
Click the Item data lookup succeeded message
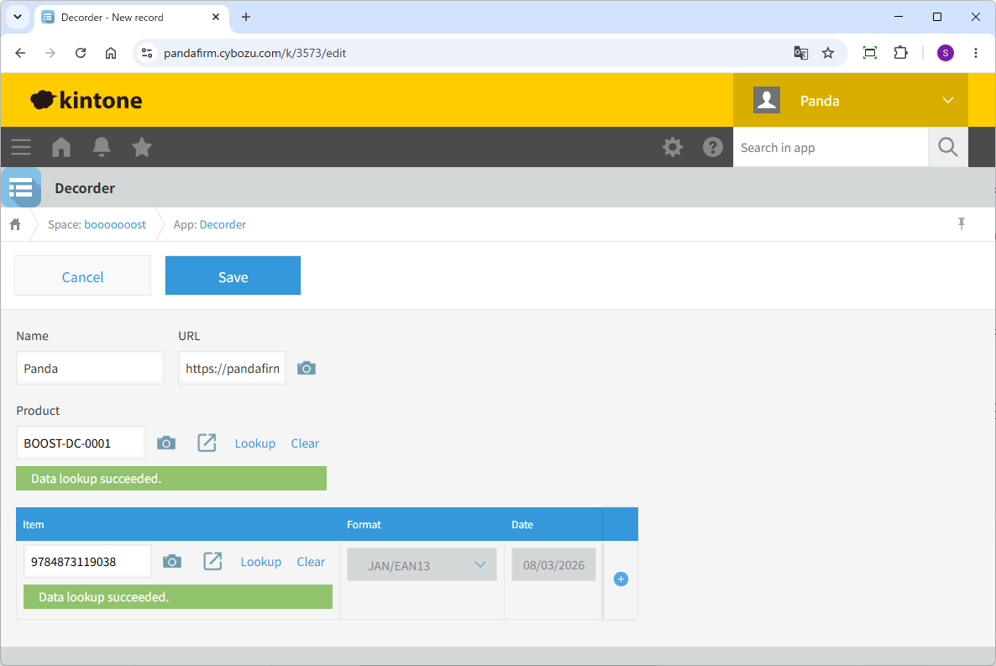tap(178, 597)
